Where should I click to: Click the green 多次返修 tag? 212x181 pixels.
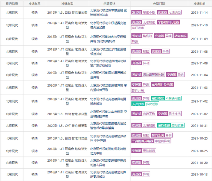click(x=152, y=104)
